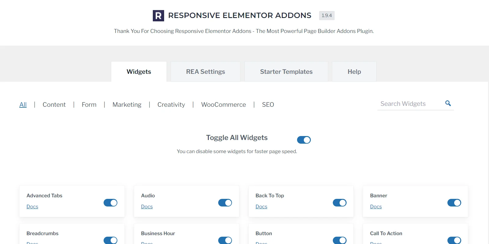The height and width of the screenshot is (244, 489).
Task: Click the Call To Action widget title
Action: click(x=386, y=233)
